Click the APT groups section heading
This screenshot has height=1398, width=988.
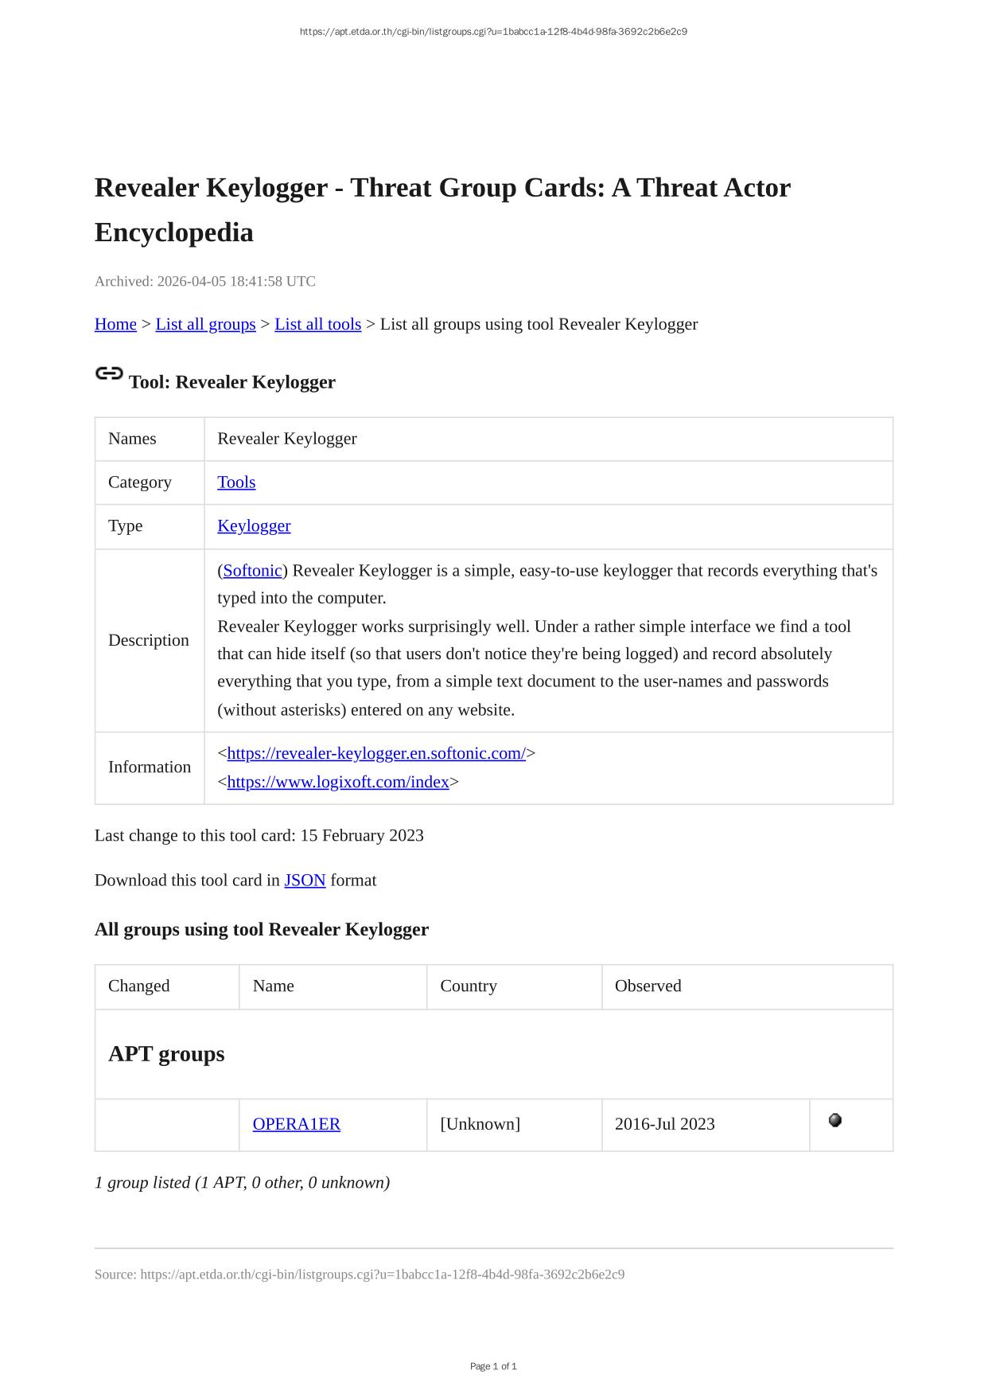(x=166, y=1053)
